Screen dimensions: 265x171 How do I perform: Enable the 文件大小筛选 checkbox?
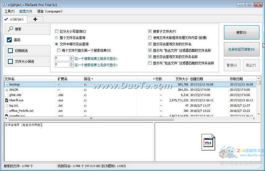click(x=10, y=61)
